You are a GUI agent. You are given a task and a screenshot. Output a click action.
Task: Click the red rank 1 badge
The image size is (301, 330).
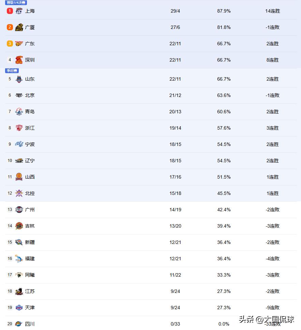click(10, 11)
